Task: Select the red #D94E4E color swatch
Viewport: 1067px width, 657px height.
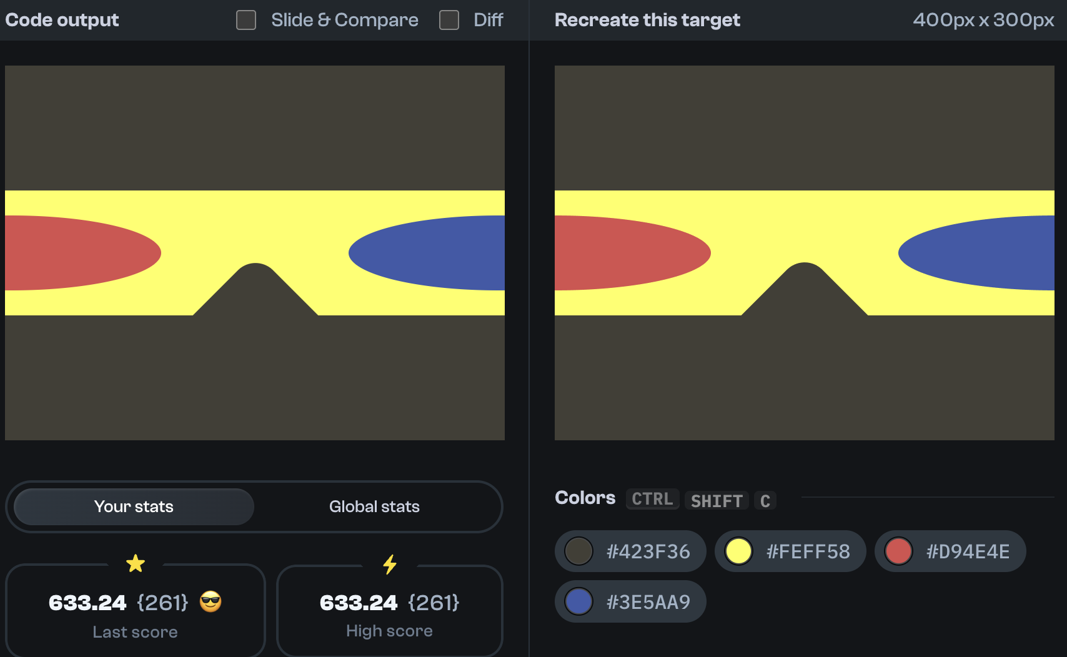Action: point(950,551)
